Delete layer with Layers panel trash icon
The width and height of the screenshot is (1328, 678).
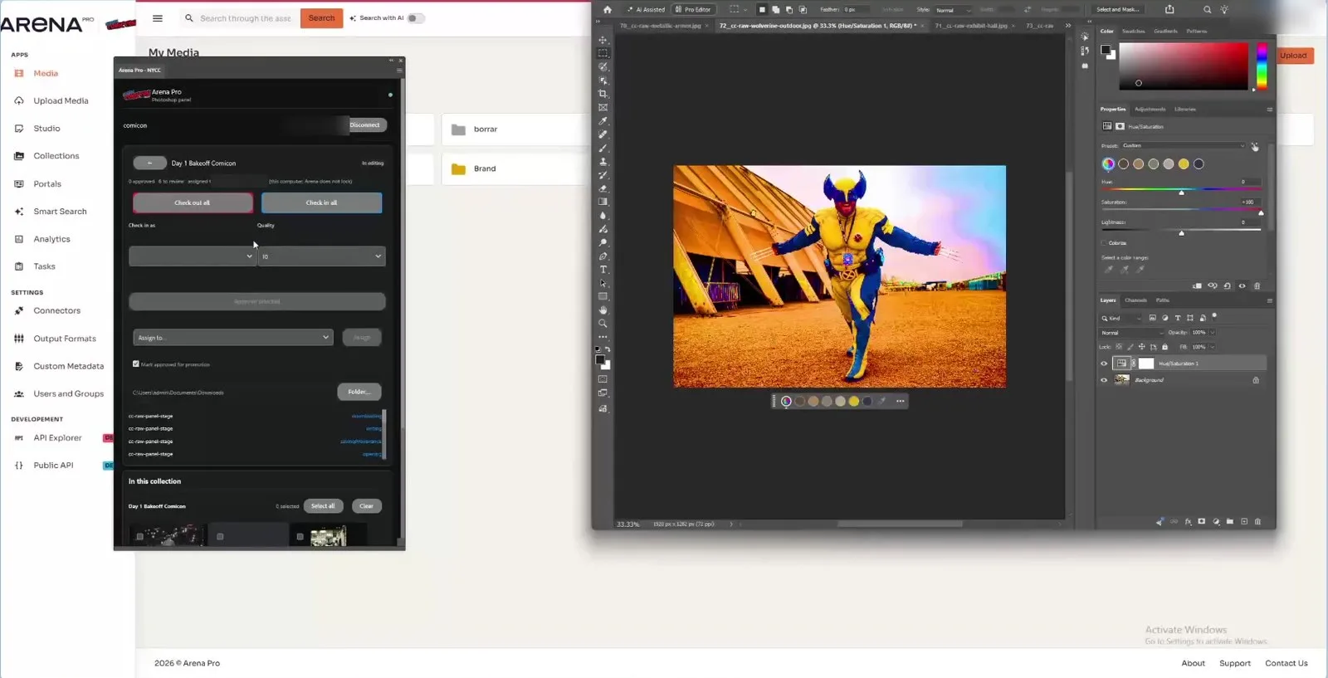1257,522
